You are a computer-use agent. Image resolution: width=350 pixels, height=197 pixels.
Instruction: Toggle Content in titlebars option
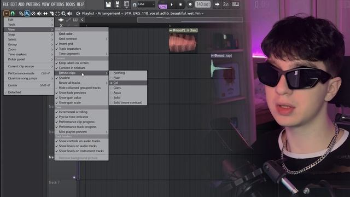(x=81, y=68)
